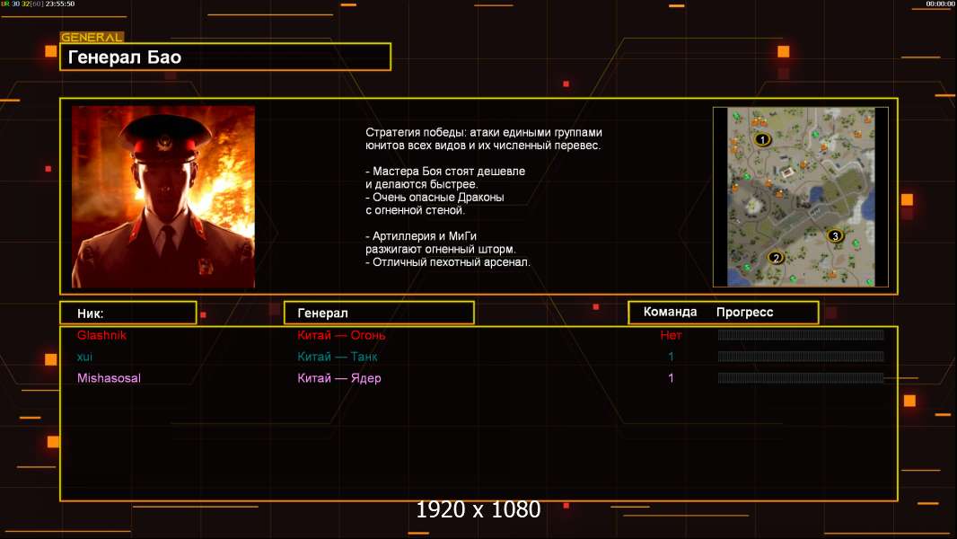Click the 'Ник:' column header
This screenshot has width=957, height=539.
pyautogui.click(x=128, y=314)
